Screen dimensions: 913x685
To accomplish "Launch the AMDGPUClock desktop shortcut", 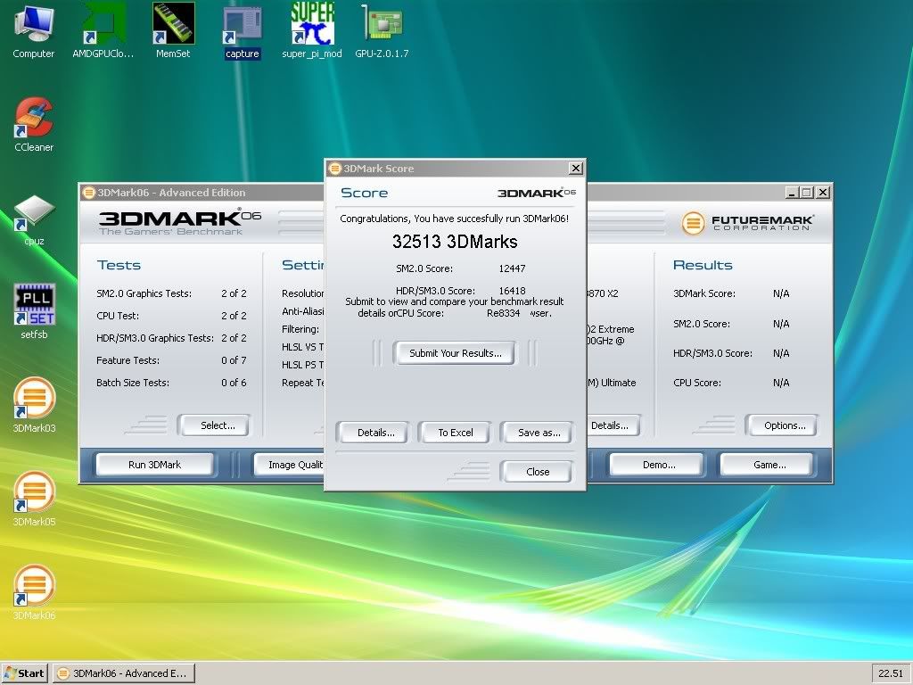I will 103,29.
